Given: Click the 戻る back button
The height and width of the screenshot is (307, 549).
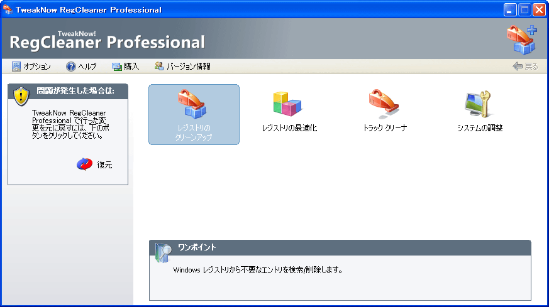Looking at the screenshot, I should click(525, 67).
